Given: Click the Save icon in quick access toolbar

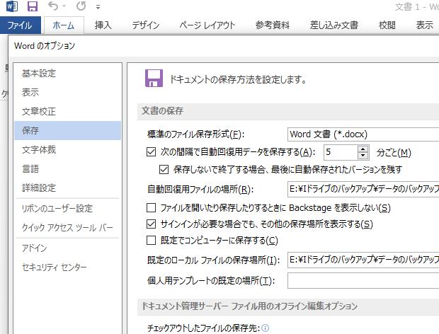Looking at the screenshot, I should click(x=33, y=7).
